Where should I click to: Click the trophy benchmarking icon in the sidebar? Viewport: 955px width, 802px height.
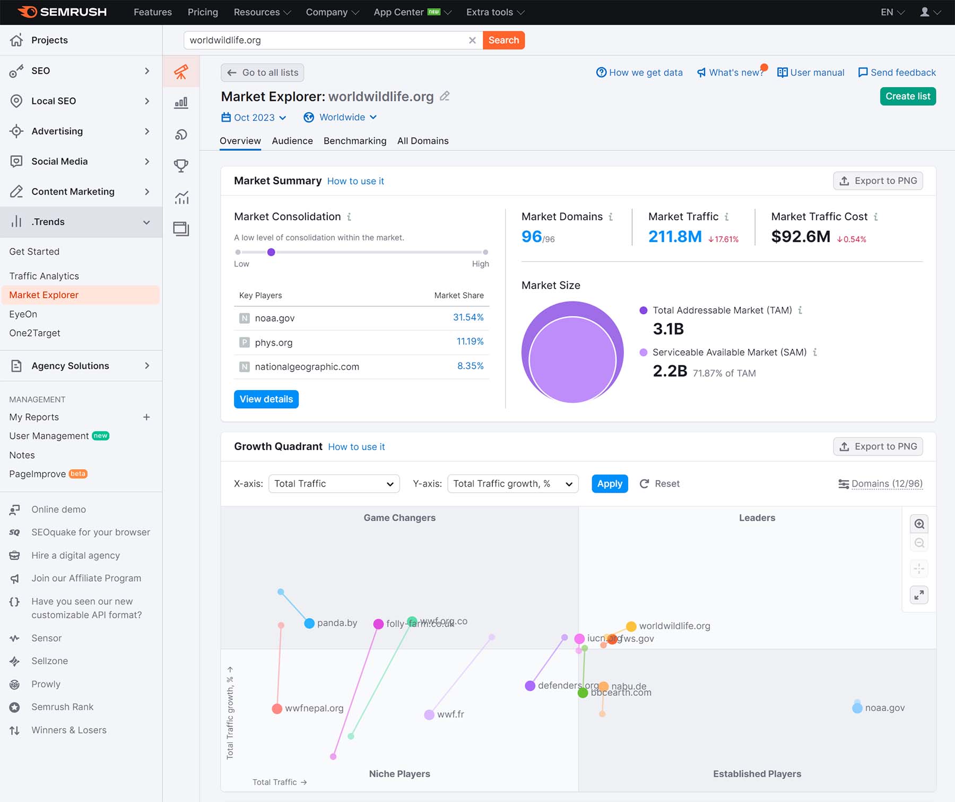[181, 166]
